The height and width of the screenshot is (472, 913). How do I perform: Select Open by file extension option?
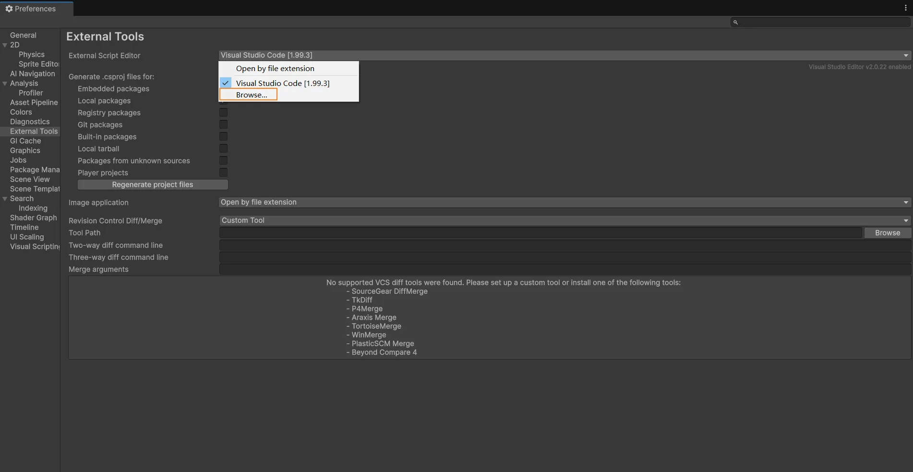tap(275, 69)
